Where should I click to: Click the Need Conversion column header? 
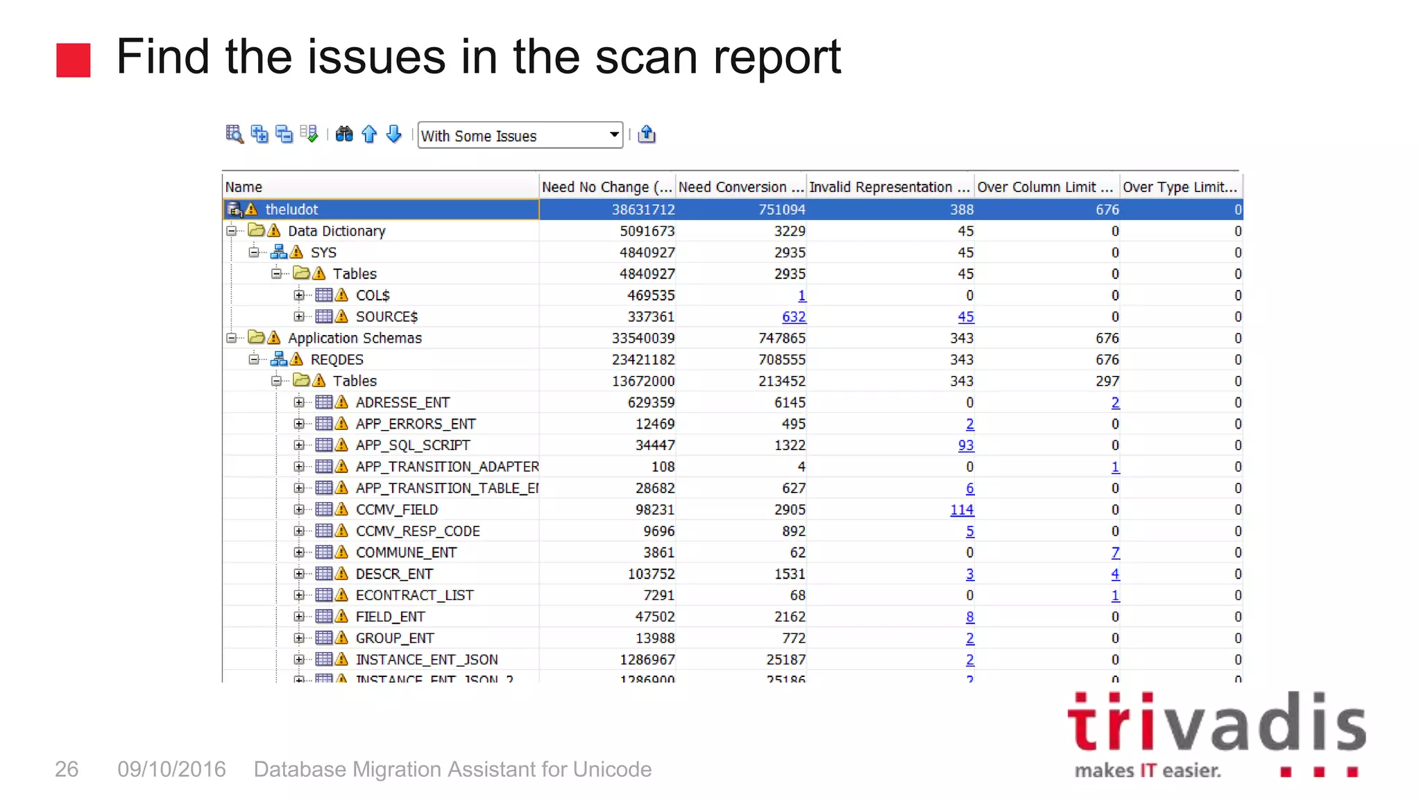tap(741, 187)
